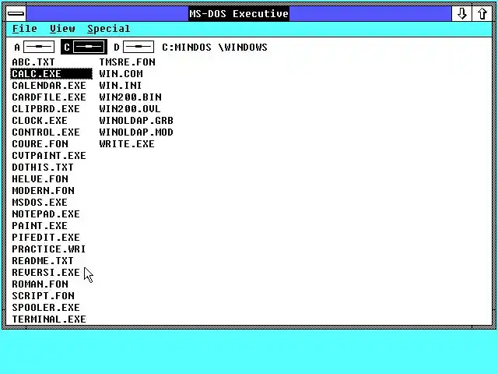
Task: Select PIFEDIT.EXE file
Action: (46, 237)
